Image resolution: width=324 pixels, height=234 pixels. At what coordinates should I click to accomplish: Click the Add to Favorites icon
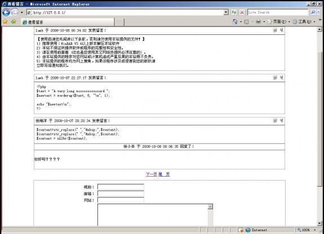pos(14,21)
